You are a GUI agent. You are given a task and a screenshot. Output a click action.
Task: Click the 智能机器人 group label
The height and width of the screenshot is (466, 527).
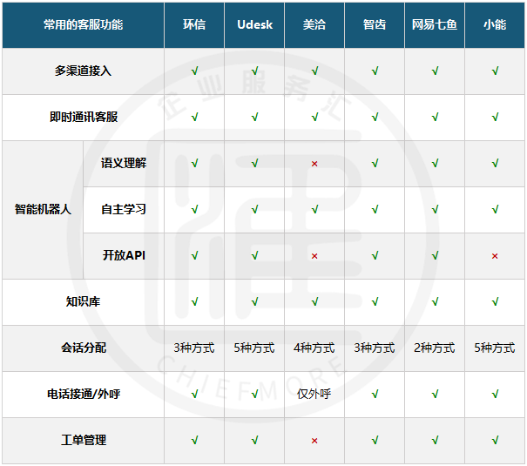pos(43,209)
